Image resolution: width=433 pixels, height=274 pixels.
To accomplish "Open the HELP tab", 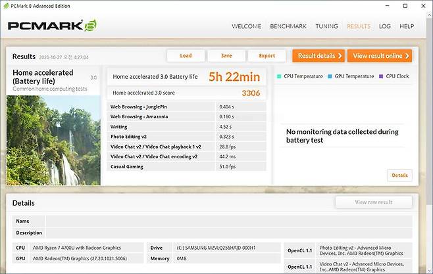I will pyautogui.click(x=407, y=26).
